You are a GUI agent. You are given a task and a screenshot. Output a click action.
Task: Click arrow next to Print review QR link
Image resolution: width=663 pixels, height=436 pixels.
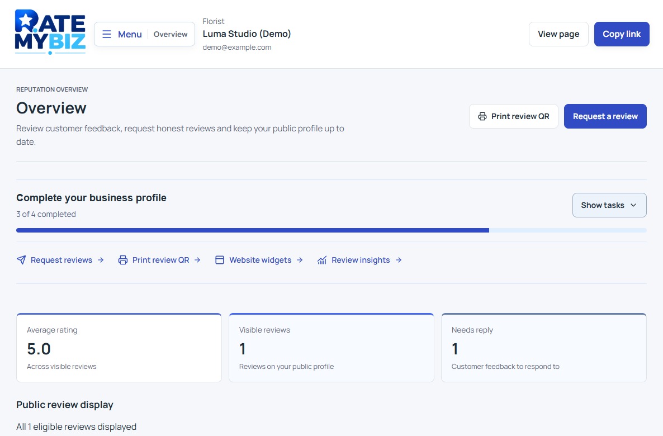click(x=197, y=260)
